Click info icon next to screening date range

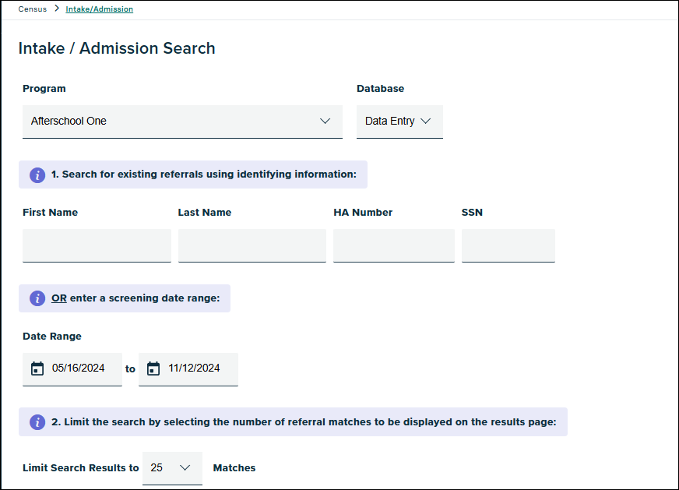pos(37,298)
